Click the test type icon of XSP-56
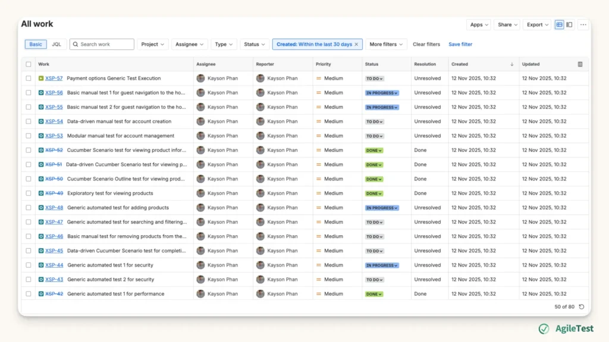This screenshot has width=609, height=342. [x=41, y=93]
